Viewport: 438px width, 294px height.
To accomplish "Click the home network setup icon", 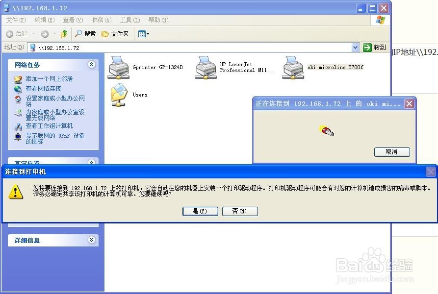I will point(18,99).
